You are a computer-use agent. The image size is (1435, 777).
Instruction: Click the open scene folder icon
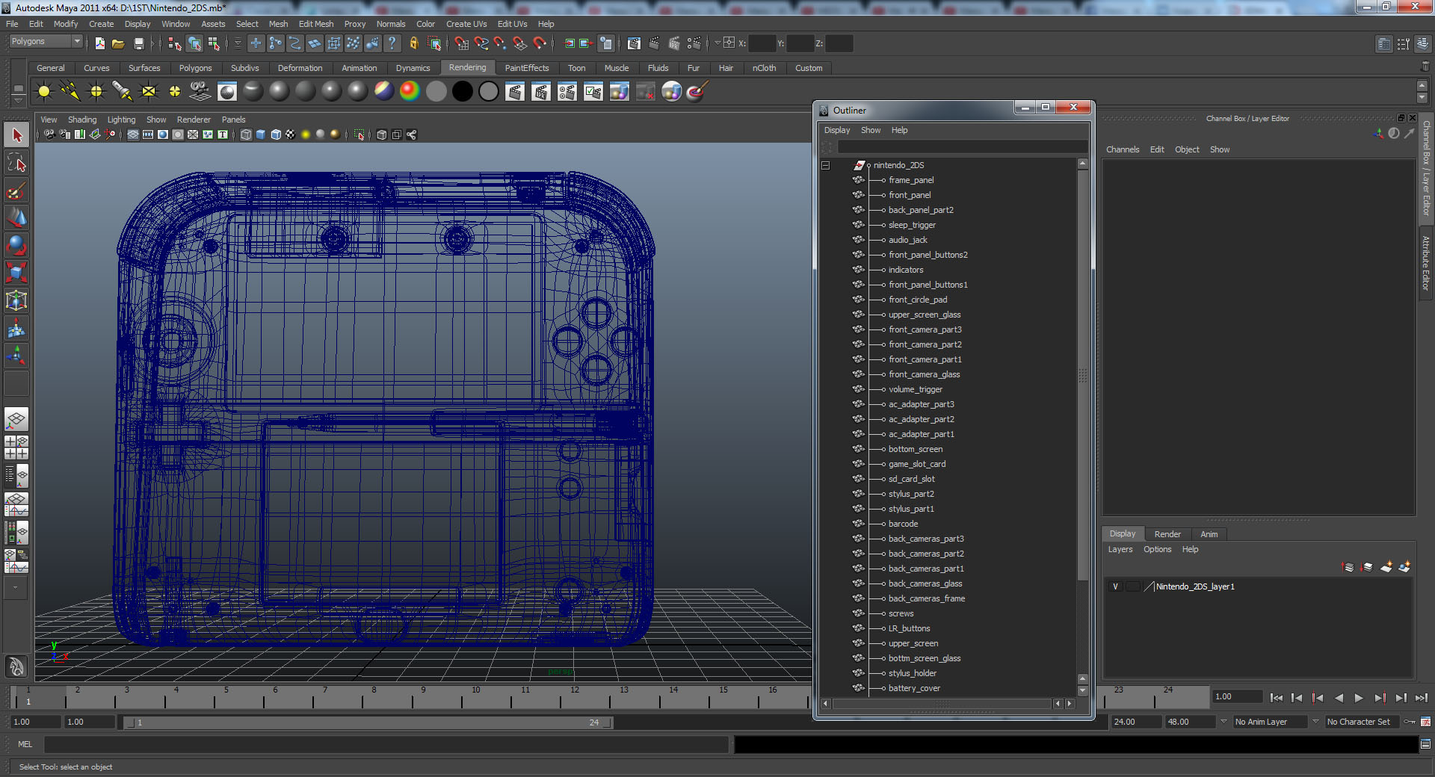tap(118, 43)
